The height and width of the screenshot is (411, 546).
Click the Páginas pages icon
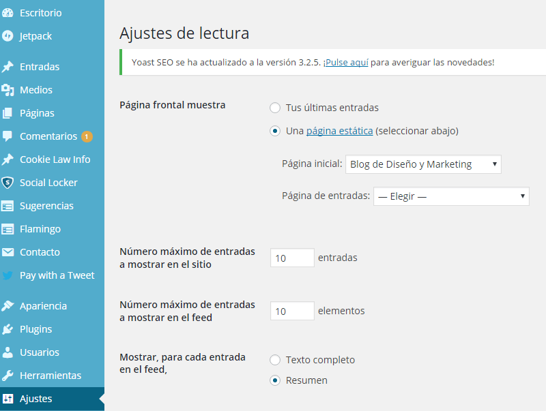point(8,113)
